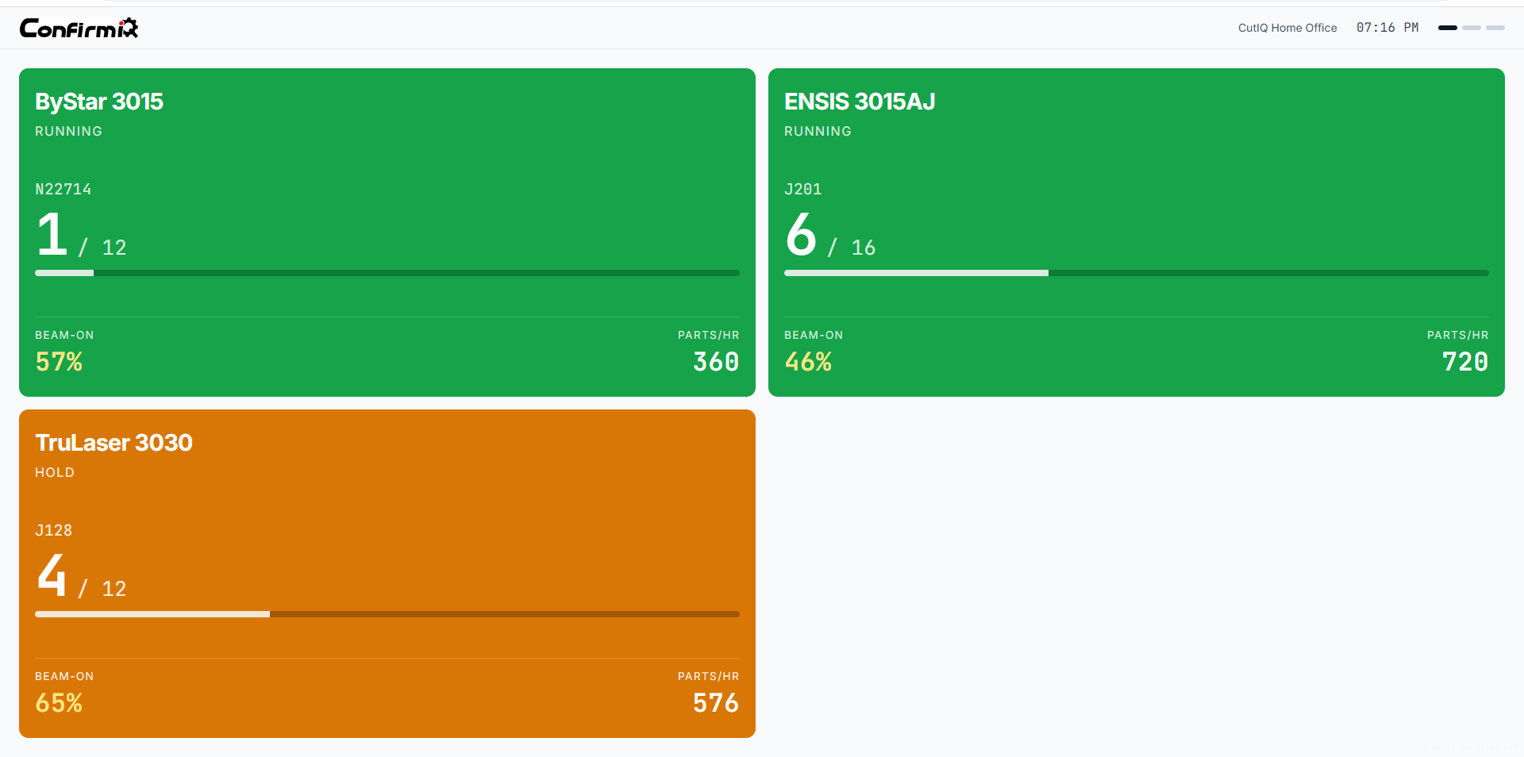Select job number N22714
The image size is (1524, 757).
63,190
